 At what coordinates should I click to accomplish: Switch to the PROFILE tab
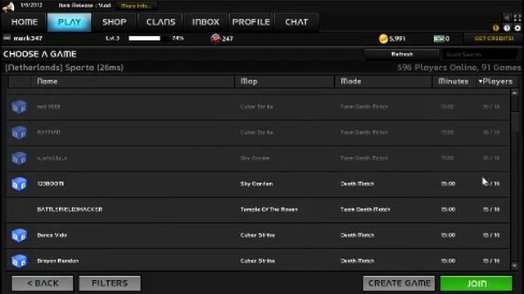click(x=251, y=22)
